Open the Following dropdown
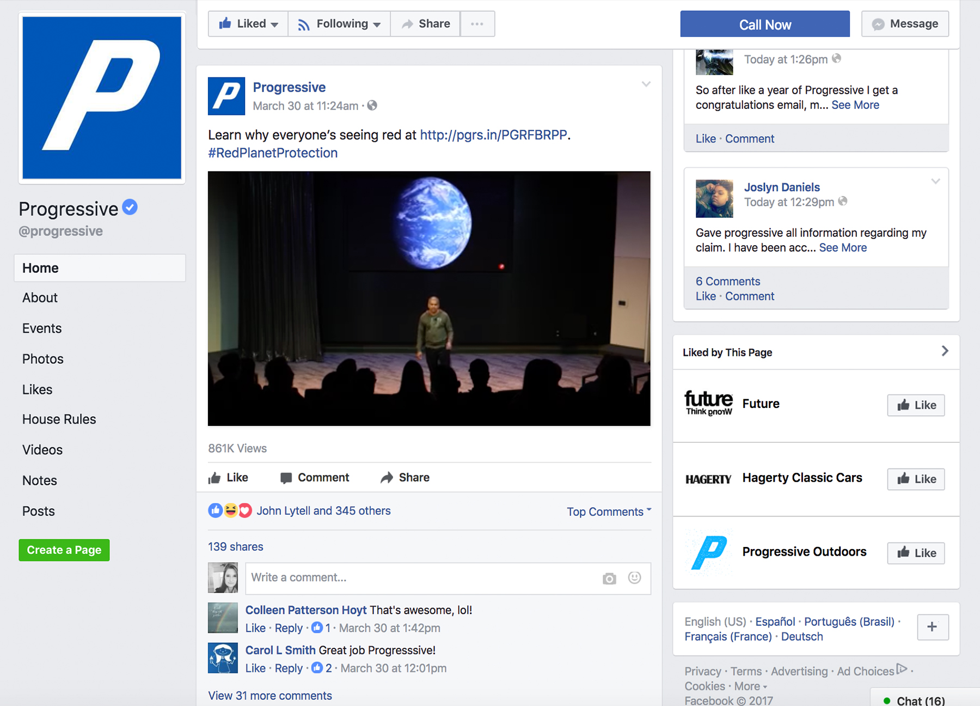Screen dimensions: 980x706 [x=339, y=24]
